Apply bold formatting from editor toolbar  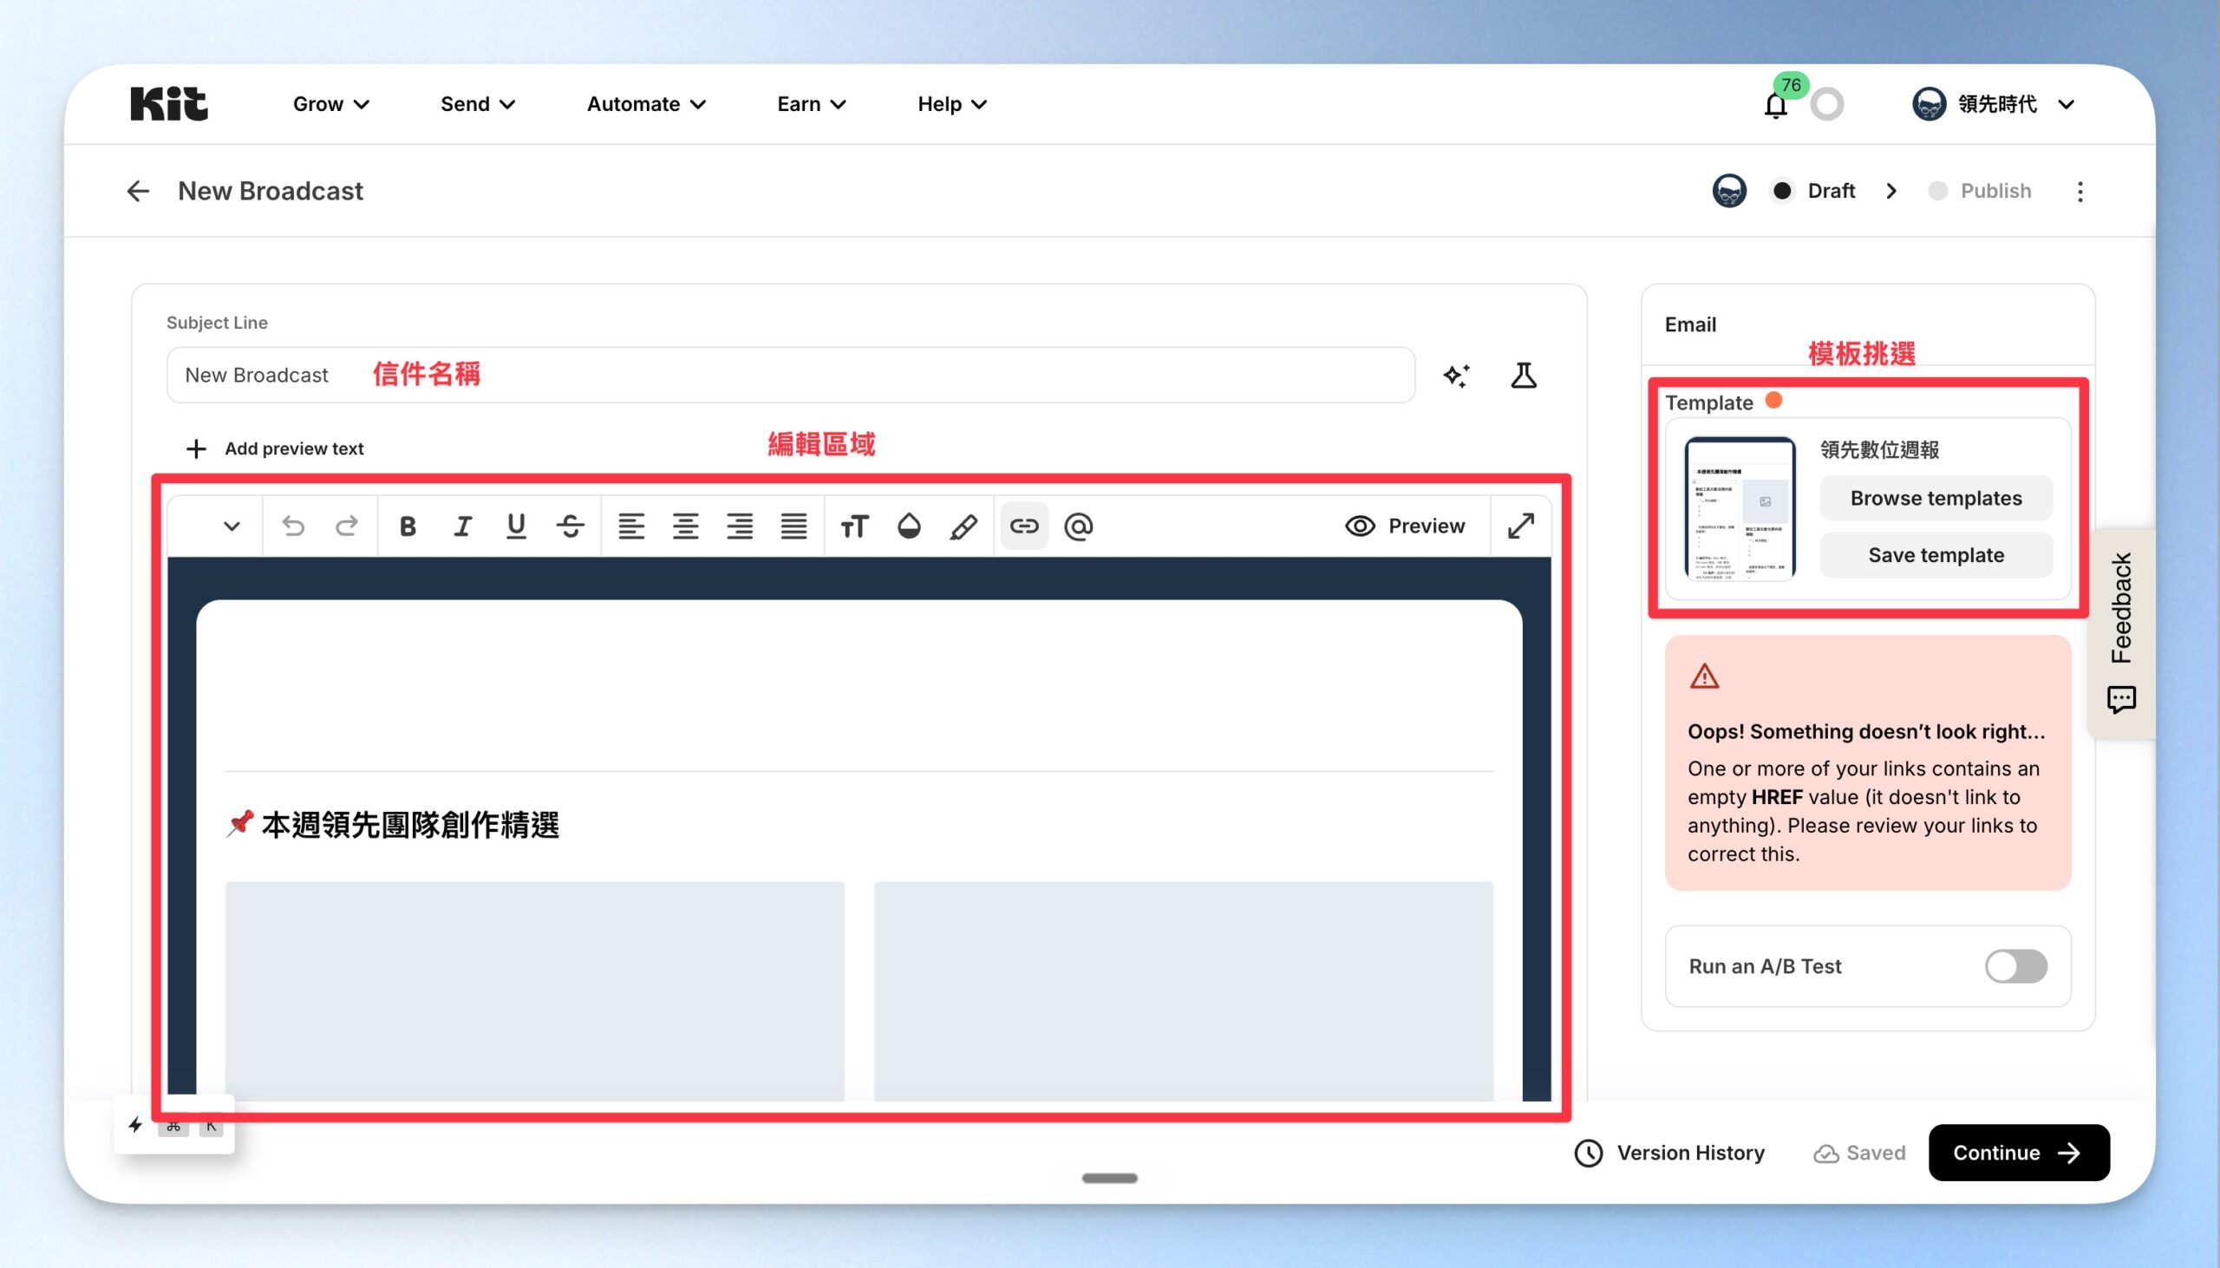click(407, 526)
